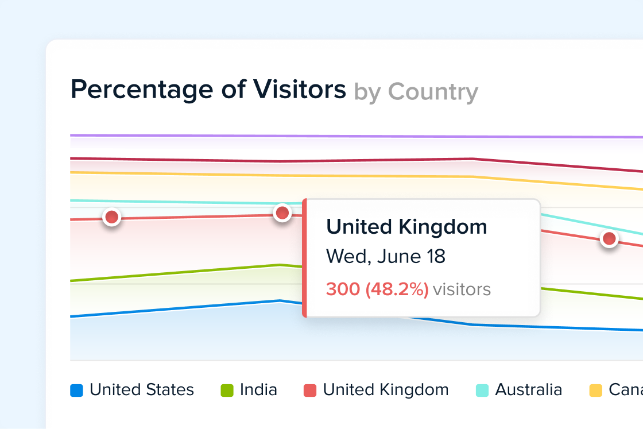Select the rightmost red United Kingdom data point

pyautogui.click(x=609, y=238)
